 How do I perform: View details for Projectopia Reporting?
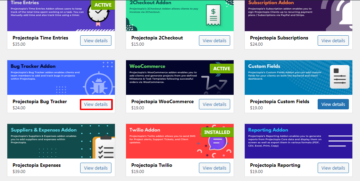pos(333,168)
